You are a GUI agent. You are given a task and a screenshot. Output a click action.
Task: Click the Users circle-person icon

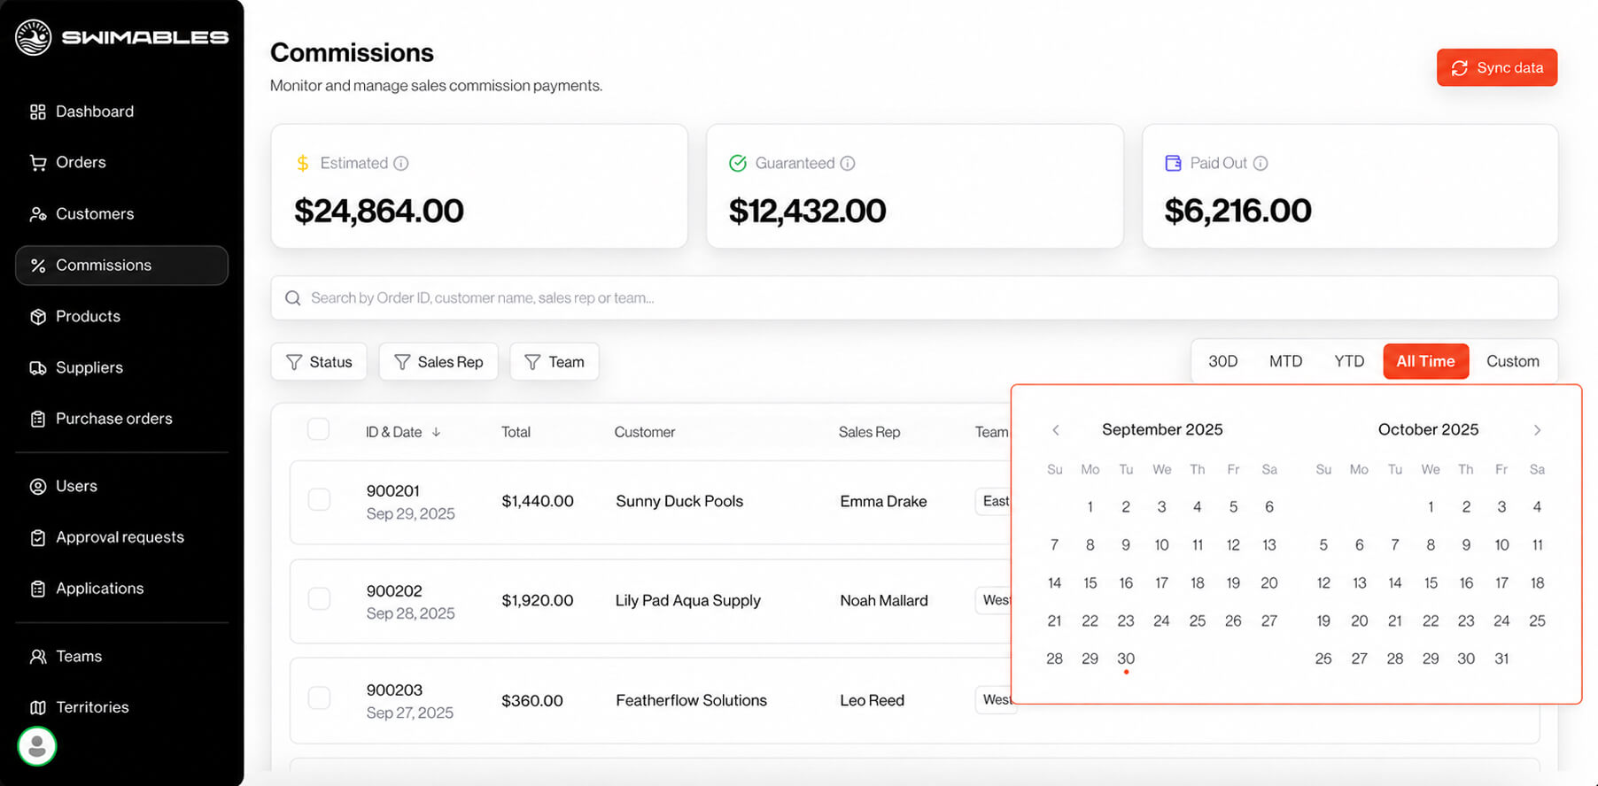click(x=37, y=487)
